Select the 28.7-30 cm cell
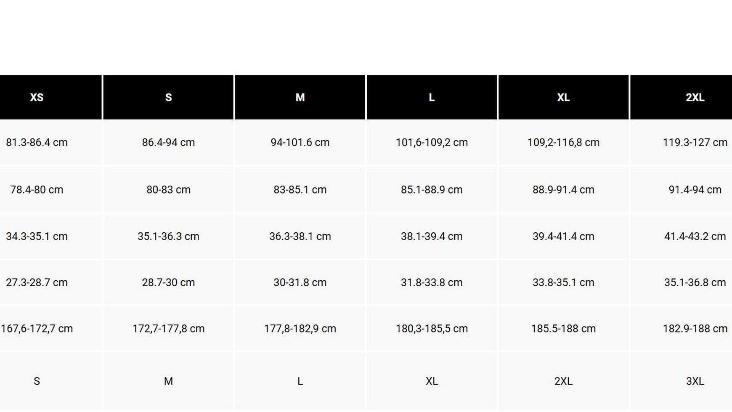Image resolution: width=732 pixels, height=412 pixels. 168,283
